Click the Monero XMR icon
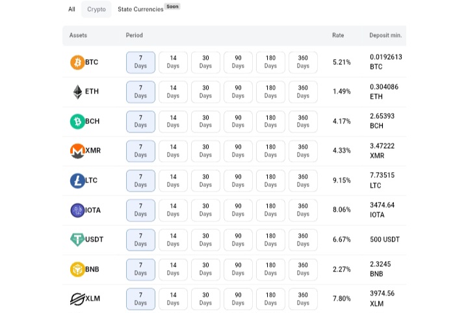 coord(77,151)
